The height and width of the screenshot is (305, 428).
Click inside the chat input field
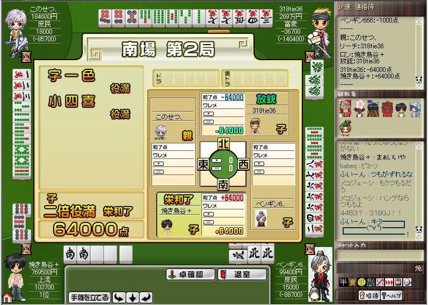(380, 255)
